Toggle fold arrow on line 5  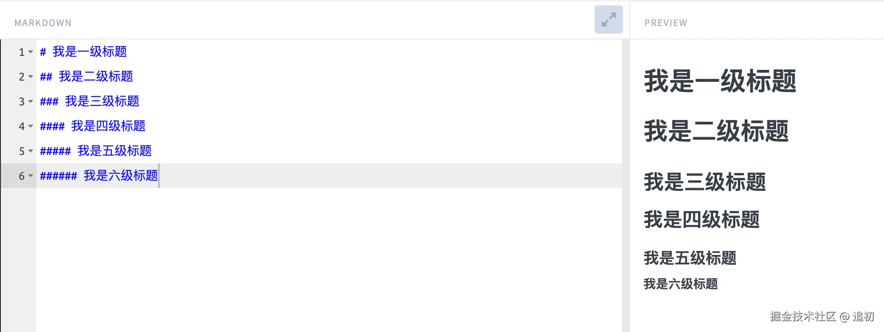pyautogui.click(x=31, y=151)
